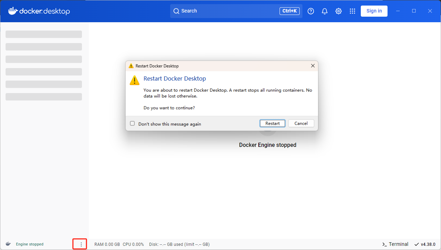Maximize the Docker Desktop window
The image size is (441, 250).
pyautogui.click(x=414, y=11)
